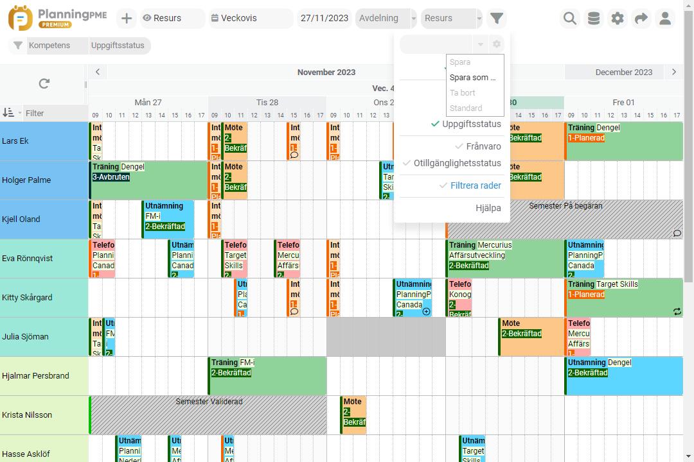This screenshot has width=694, height=462.
Task: Click the Tis 28 day header
Action: coord(267,103)
